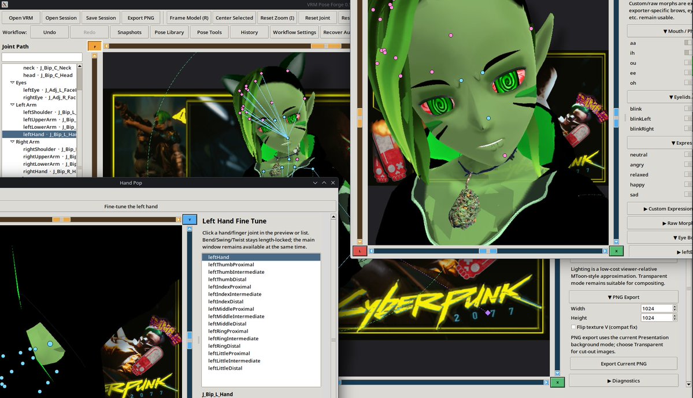The image size is (693, 398).
Task: Click orange handle of main viewport top slider
Action: [326, 46]
